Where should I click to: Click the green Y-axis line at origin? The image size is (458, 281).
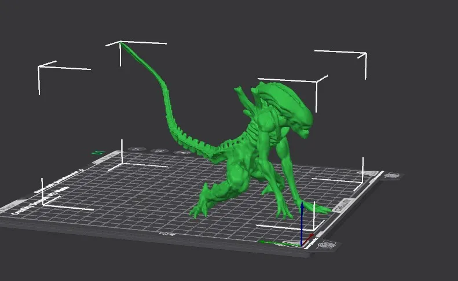(278, 243)
